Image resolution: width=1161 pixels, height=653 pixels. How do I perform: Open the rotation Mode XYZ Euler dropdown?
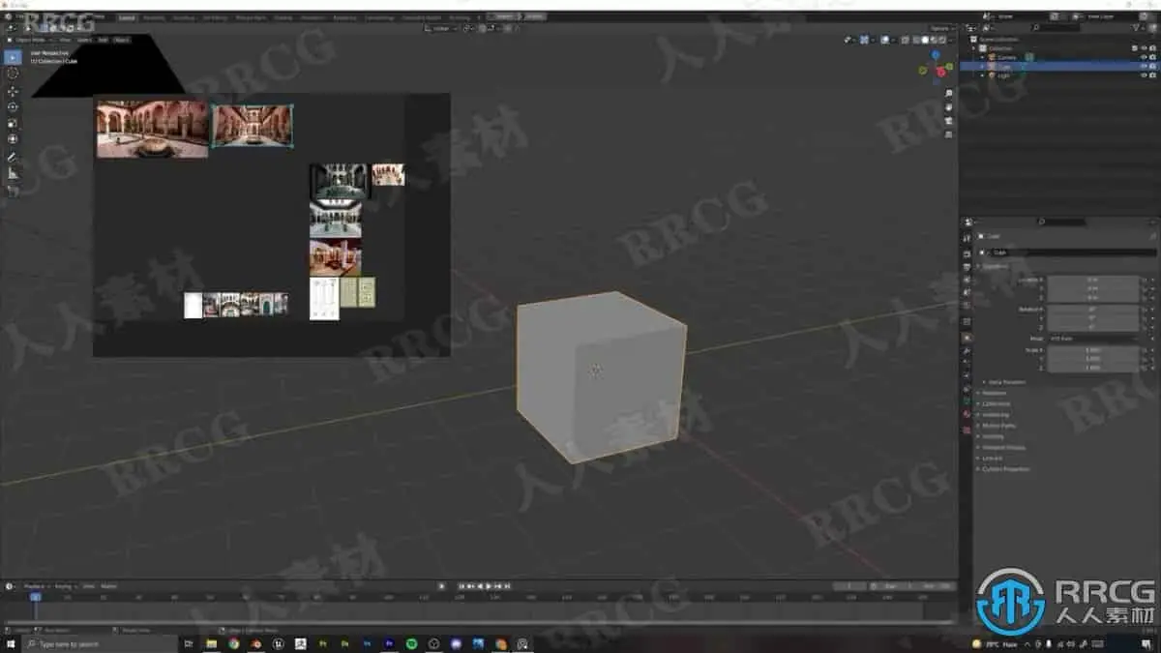1093,339
